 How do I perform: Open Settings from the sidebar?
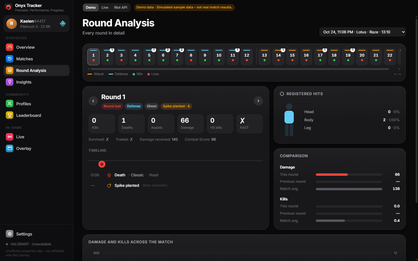pos(36,234)
